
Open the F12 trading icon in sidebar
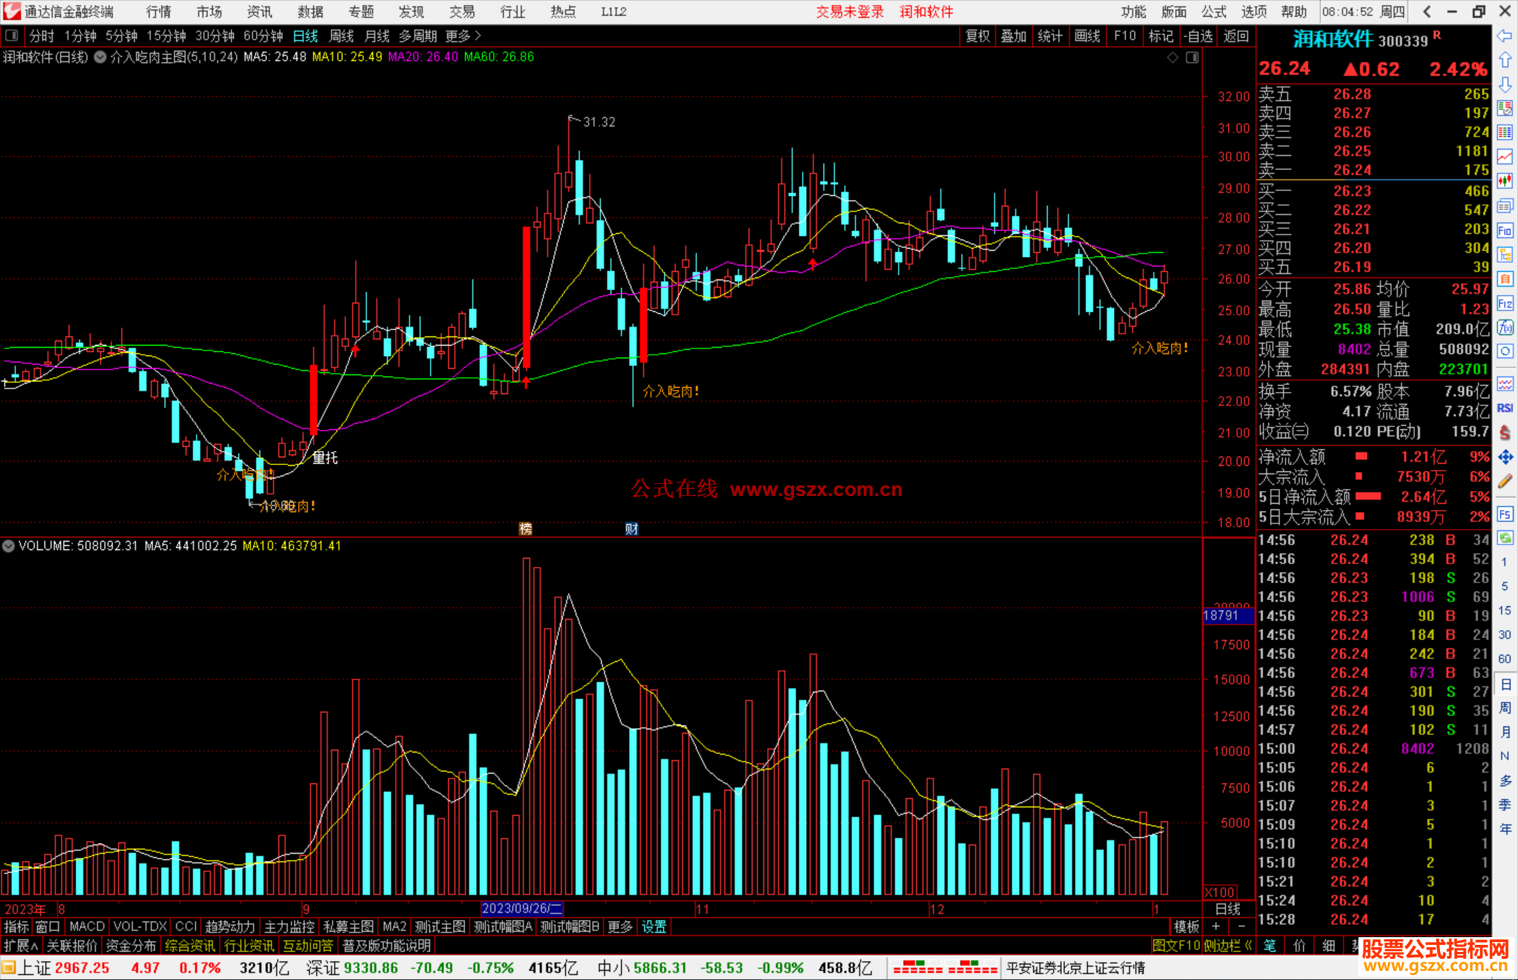pos(1505,303)
